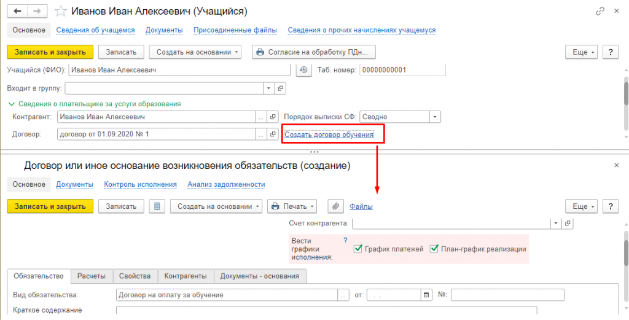Open help in the student form

(611, 52)
